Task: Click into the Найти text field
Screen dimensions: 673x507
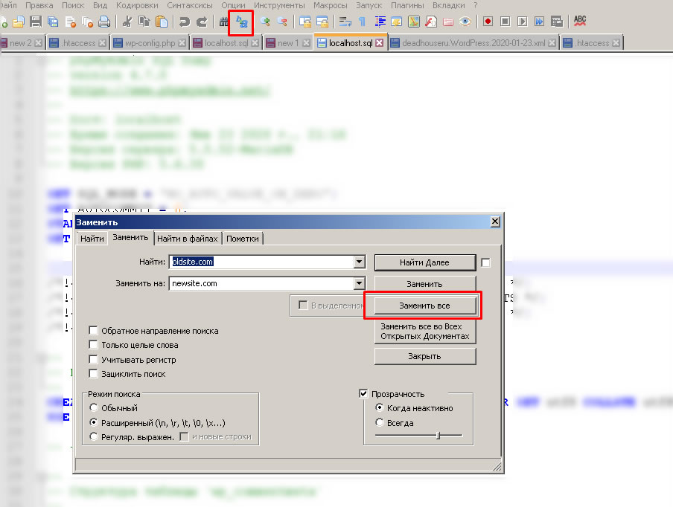Action: pos(262,262)
